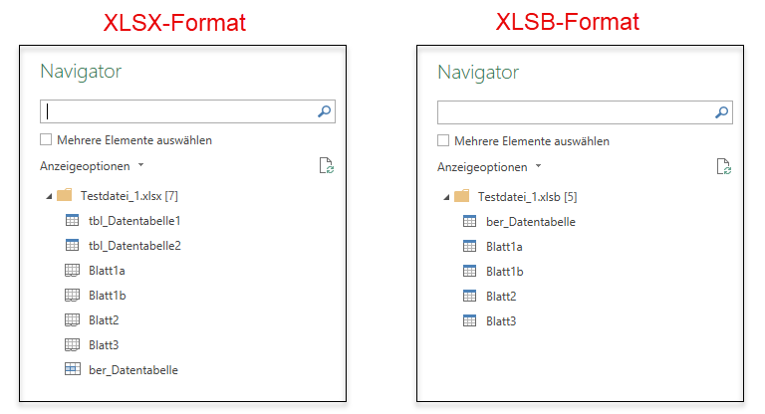
Task: Click the search field in XLSB Navigator
Action: click(585, 112)
